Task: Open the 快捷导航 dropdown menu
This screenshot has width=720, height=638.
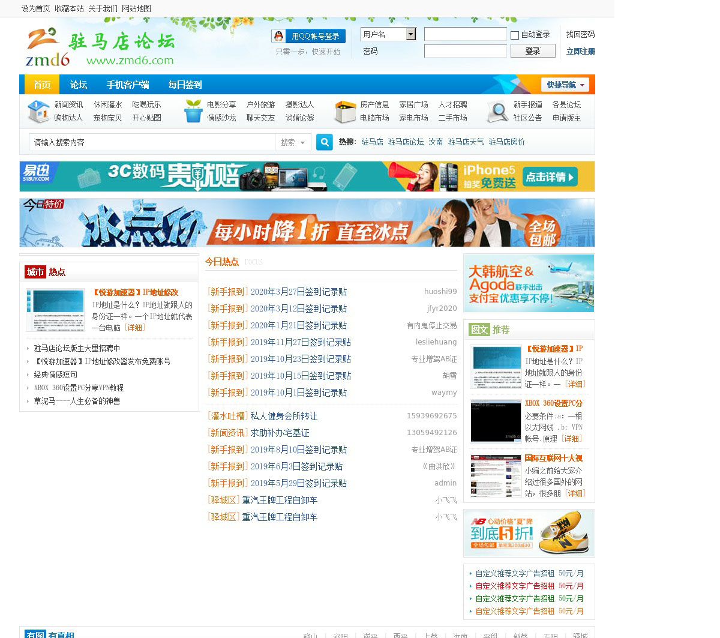Action: (565, 85)
